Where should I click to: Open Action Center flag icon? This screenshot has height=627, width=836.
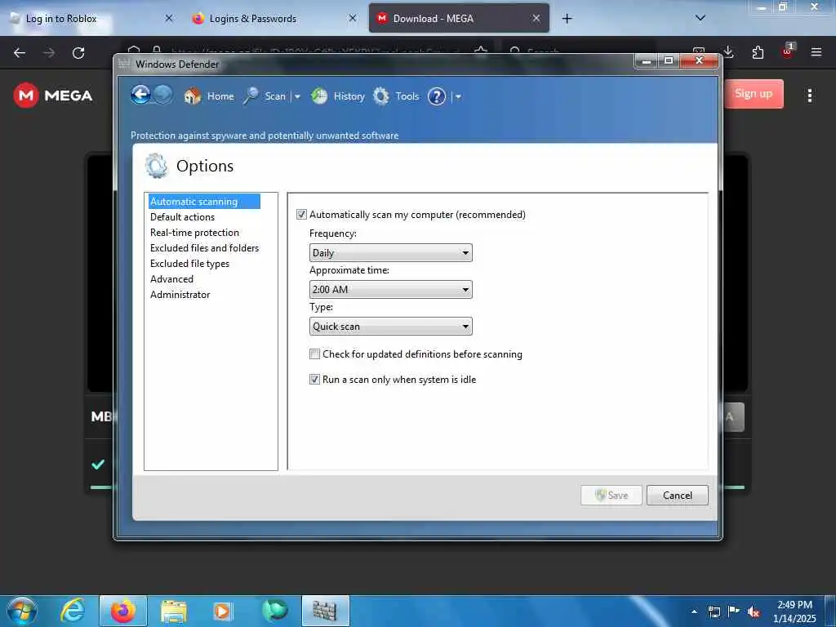pyautogui.click(x=734, y=611)
